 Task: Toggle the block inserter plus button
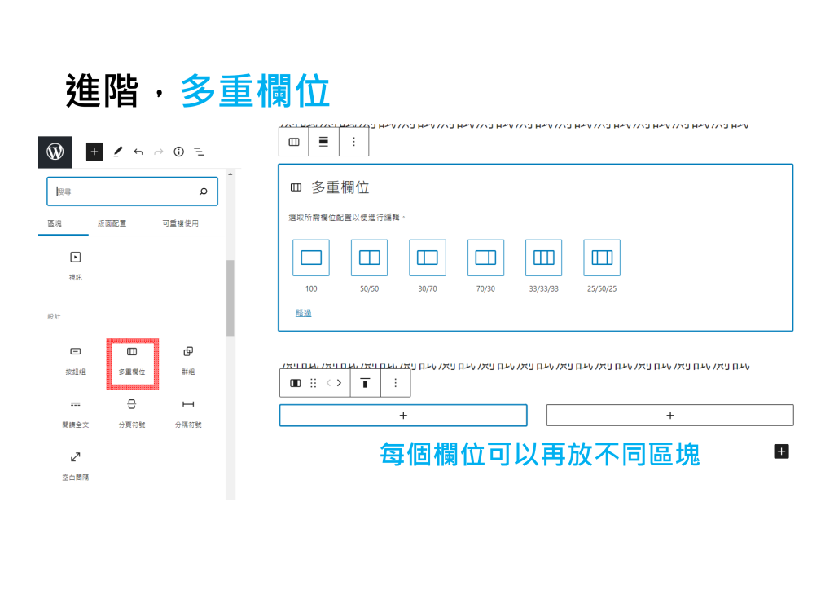pyautogui.click(x=94, y=152)
